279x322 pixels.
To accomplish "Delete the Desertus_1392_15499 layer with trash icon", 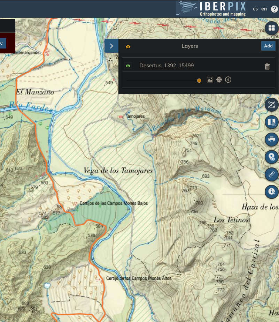I will pyautogui.click(x=267, y=66).
